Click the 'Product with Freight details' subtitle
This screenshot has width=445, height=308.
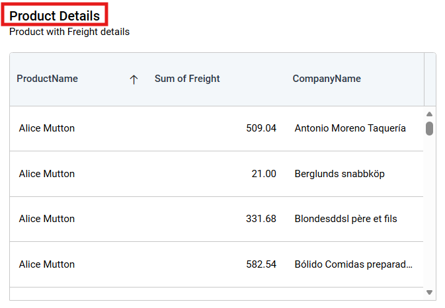(69, 32)
